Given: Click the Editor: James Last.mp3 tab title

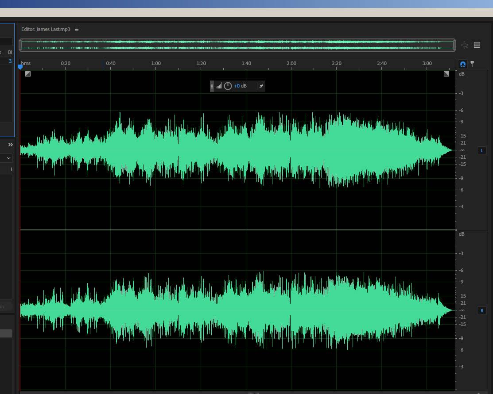Looking at the screenshot, I should coord(46,29).
